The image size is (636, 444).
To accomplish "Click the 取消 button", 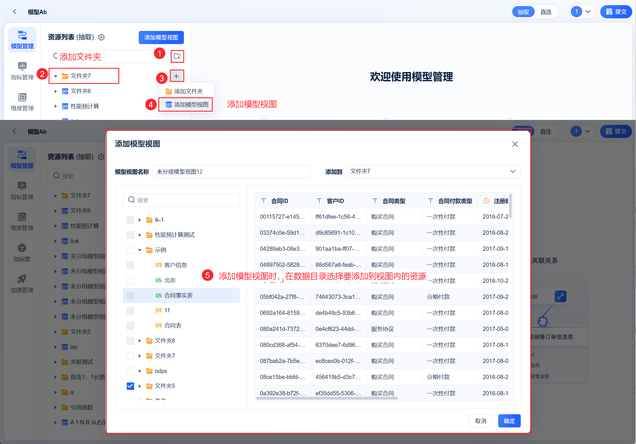I will [x=480, y=421].
